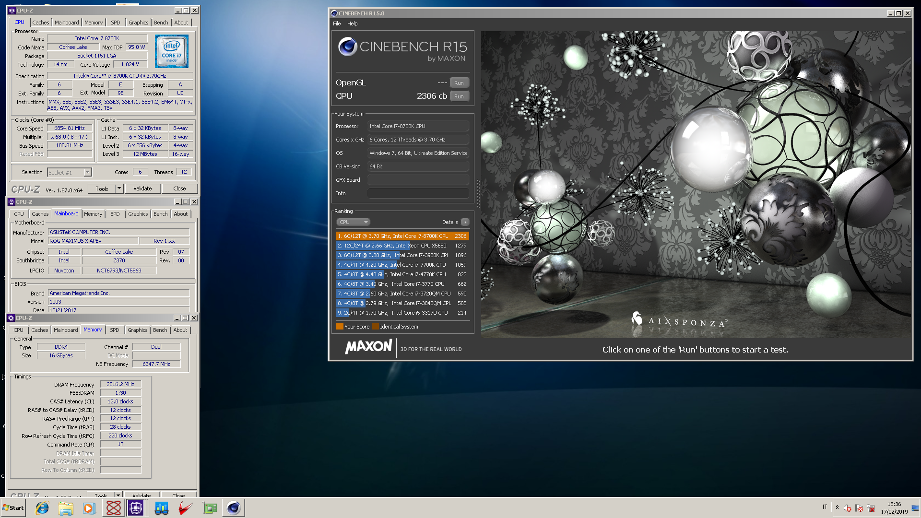Image resolution: width=921 pixels, height=518 pixels.
Task: Select ranking row i7-7700K 1059
Action: [x=402, y=265]
